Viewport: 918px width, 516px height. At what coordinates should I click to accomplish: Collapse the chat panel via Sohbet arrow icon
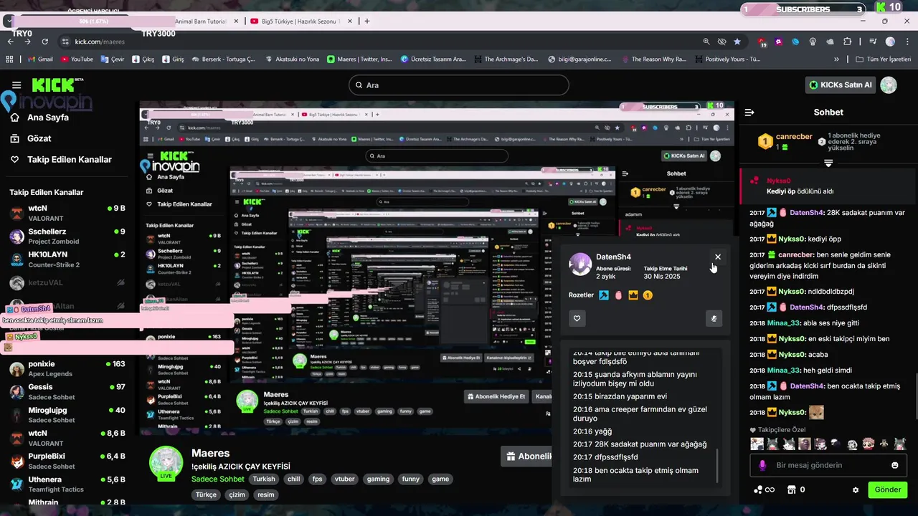click(749, 113)
